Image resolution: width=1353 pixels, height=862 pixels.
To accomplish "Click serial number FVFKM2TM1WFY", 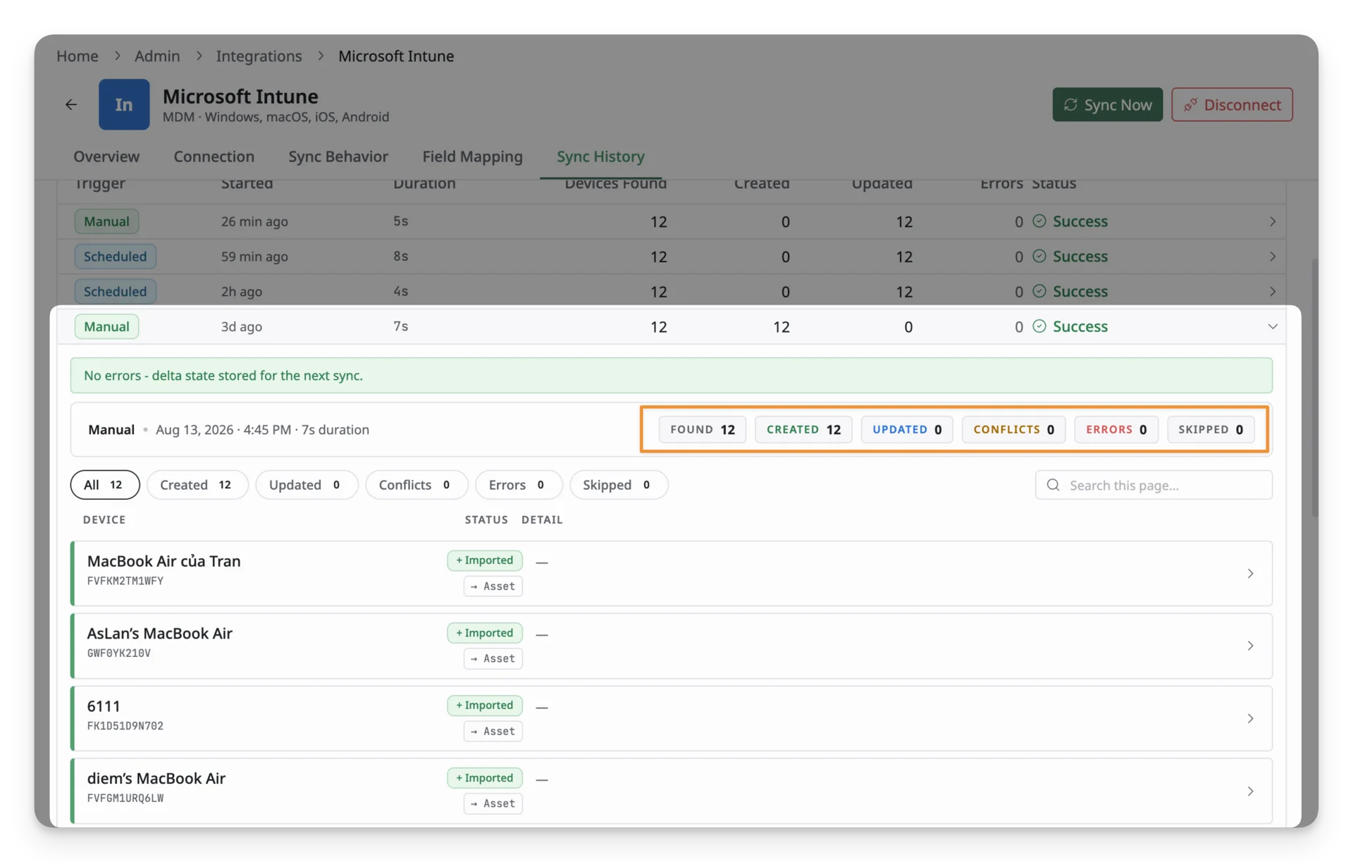I will click(x=125, y=581).
